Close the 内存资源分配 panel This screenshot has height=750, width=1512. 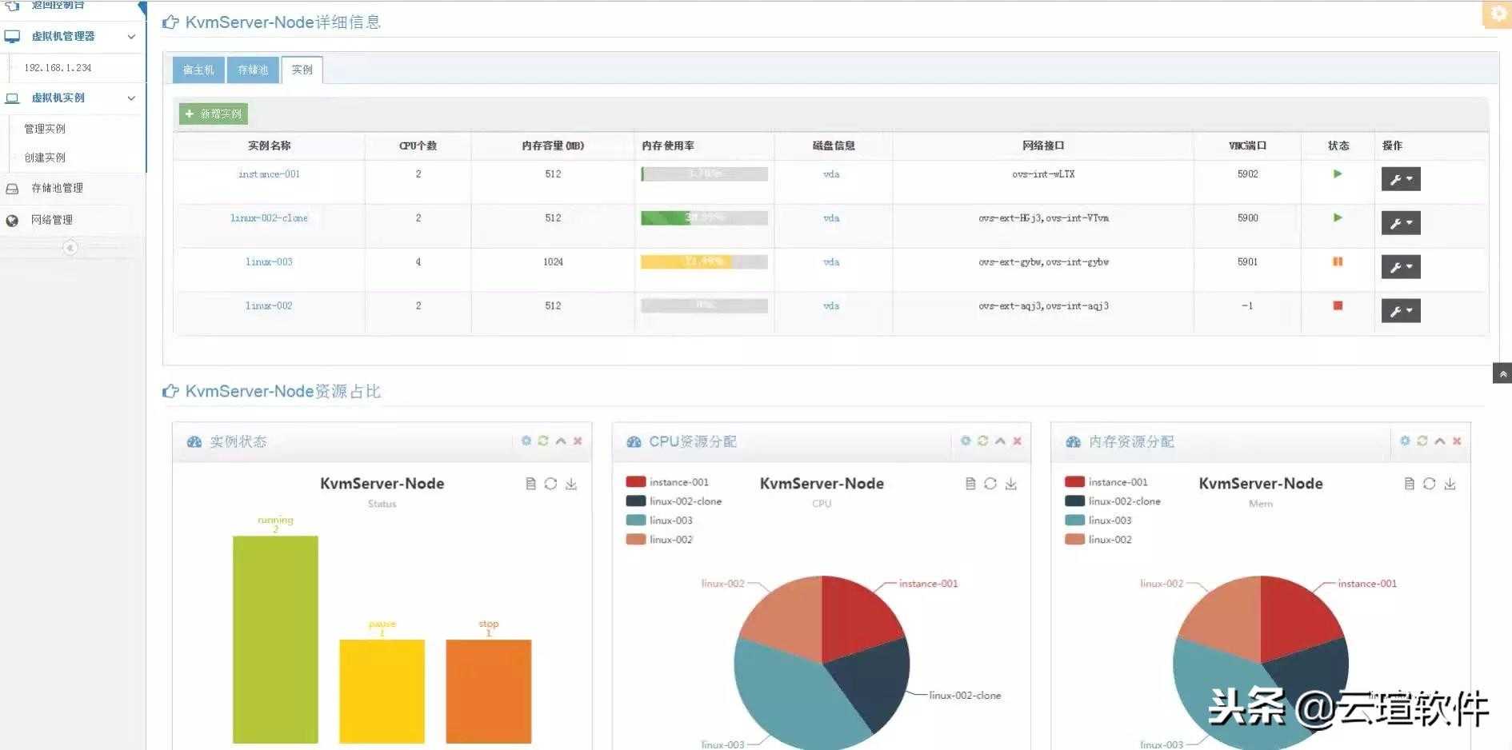1457,441
